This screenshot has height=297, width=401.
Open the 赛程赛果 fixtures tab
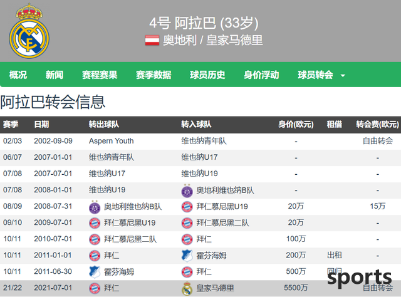pyautogui.click(x=100, y=75)
